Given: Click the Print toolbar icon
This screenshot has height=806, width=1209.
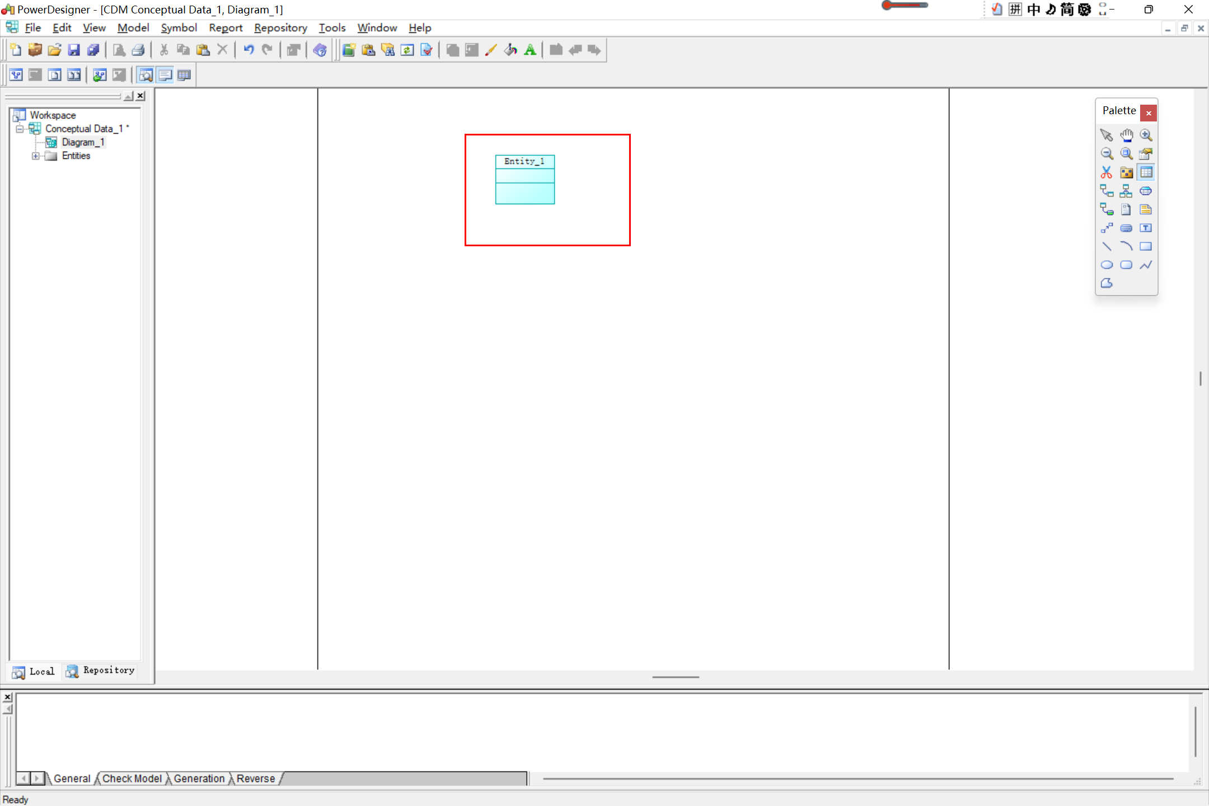Looking at the screenshot, I should click(x=138, y=50).
